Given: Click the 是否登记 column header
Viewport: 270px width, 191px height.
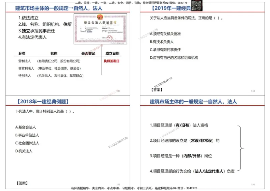Looking at the screenshot, I should click(88, 53).
